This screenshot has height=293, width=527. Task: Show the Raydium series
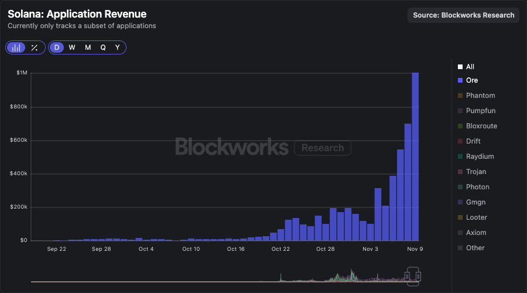[x=480, y=156]
